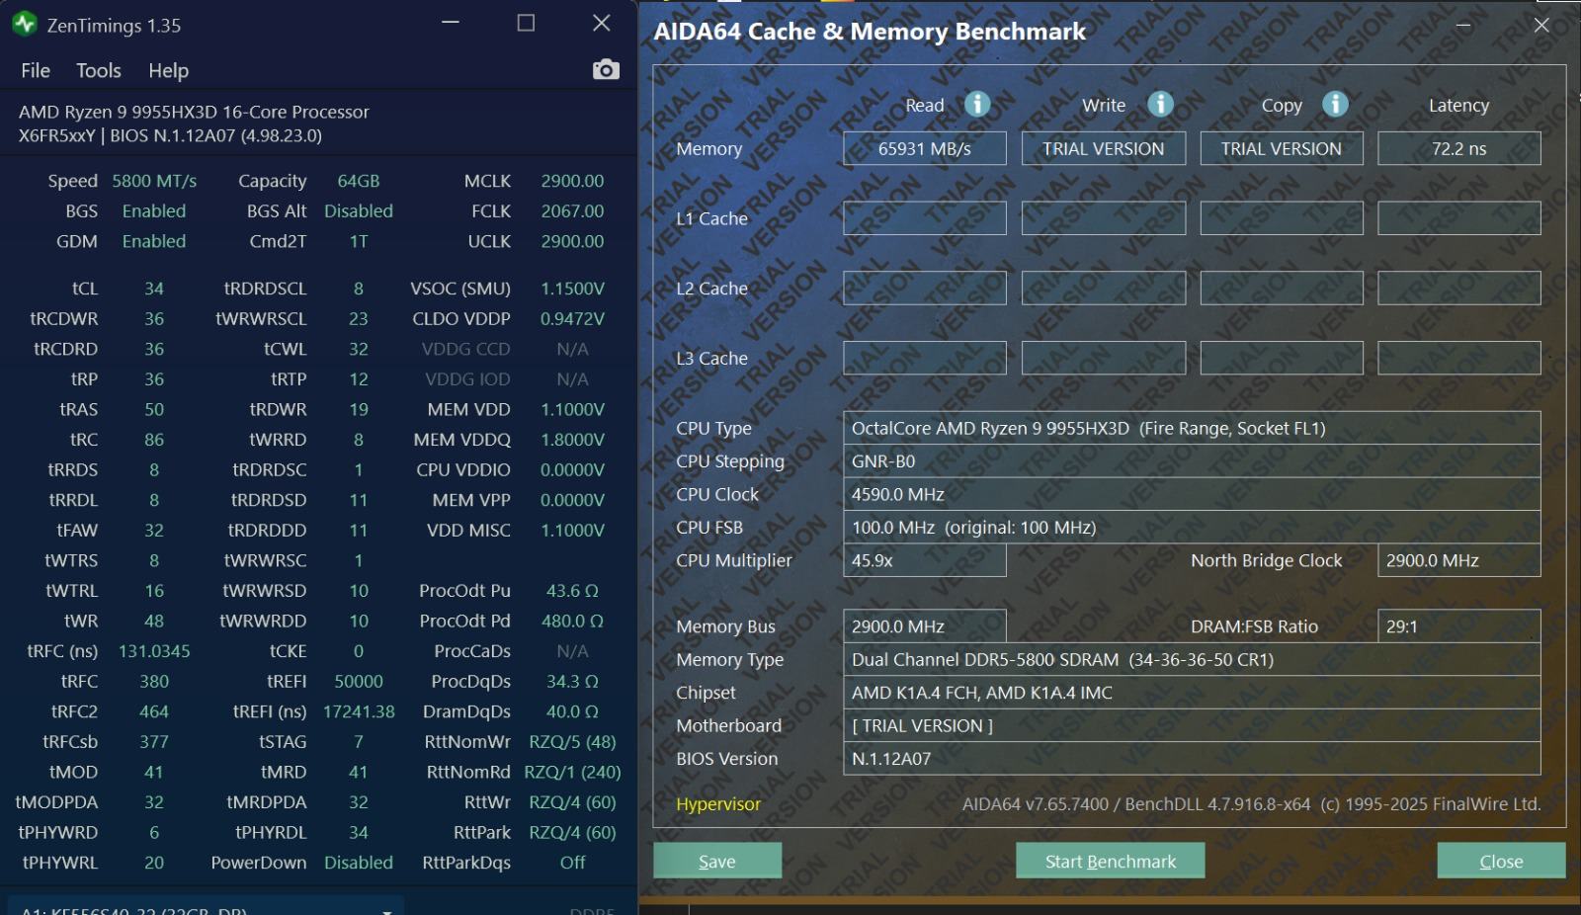1581x915 pixels.
Task: Click the BIOS Version N.1.12A07 field
Action: tap(1192, 759)
